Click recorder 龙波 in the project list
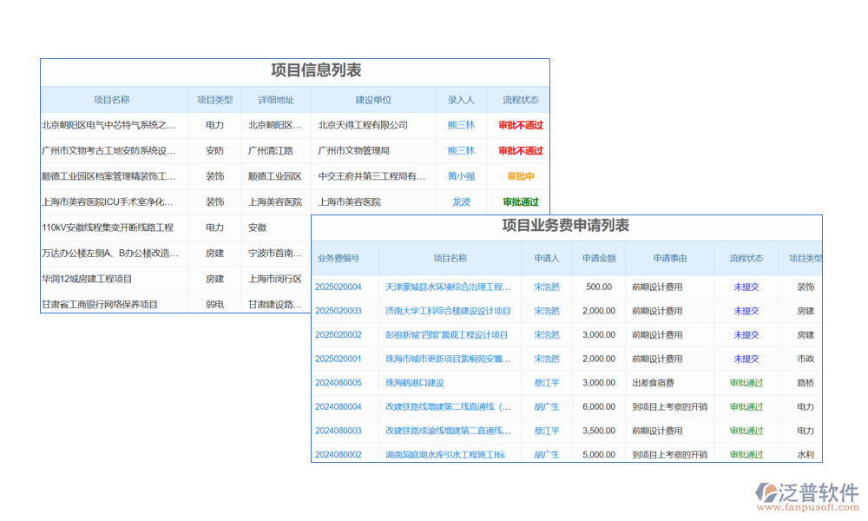Screen dimensions: 868x521 point(461,202)
